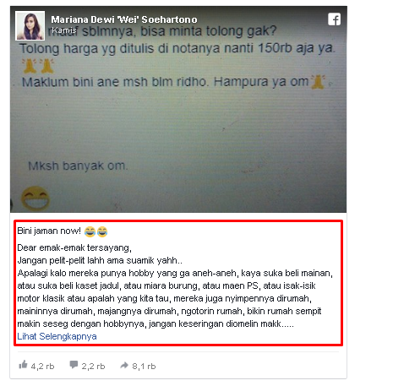View the 2,2 rb comments count

pos(93,366)
